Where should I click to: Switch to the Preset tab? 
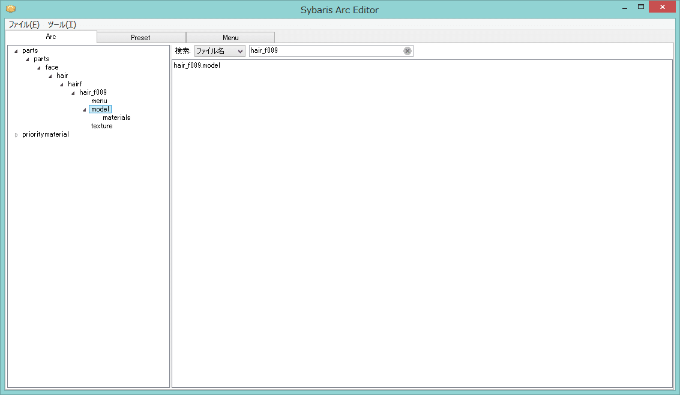tap(141, 38)
